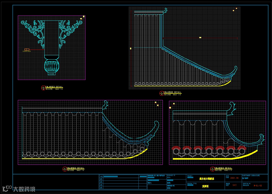The width and height of the screenshot is (272, 194).
Task: Click the SCALE 1:10 label
Action: tap(177, 95)
